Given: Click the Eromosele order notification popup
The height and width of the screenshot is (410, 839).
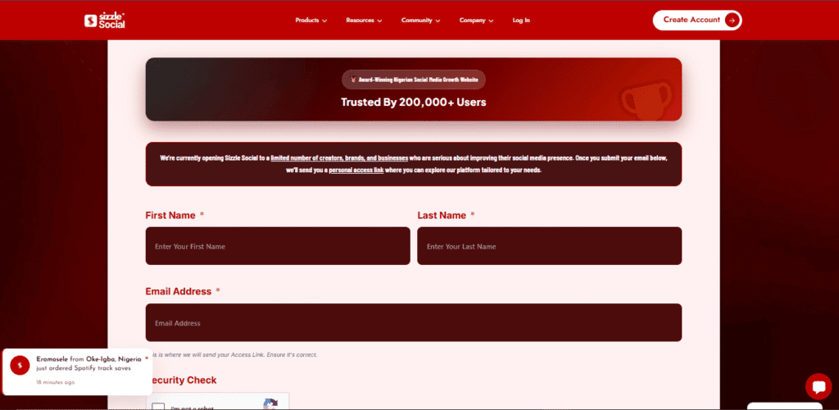Looking at the screenshot, I should (x=77, y=371).
